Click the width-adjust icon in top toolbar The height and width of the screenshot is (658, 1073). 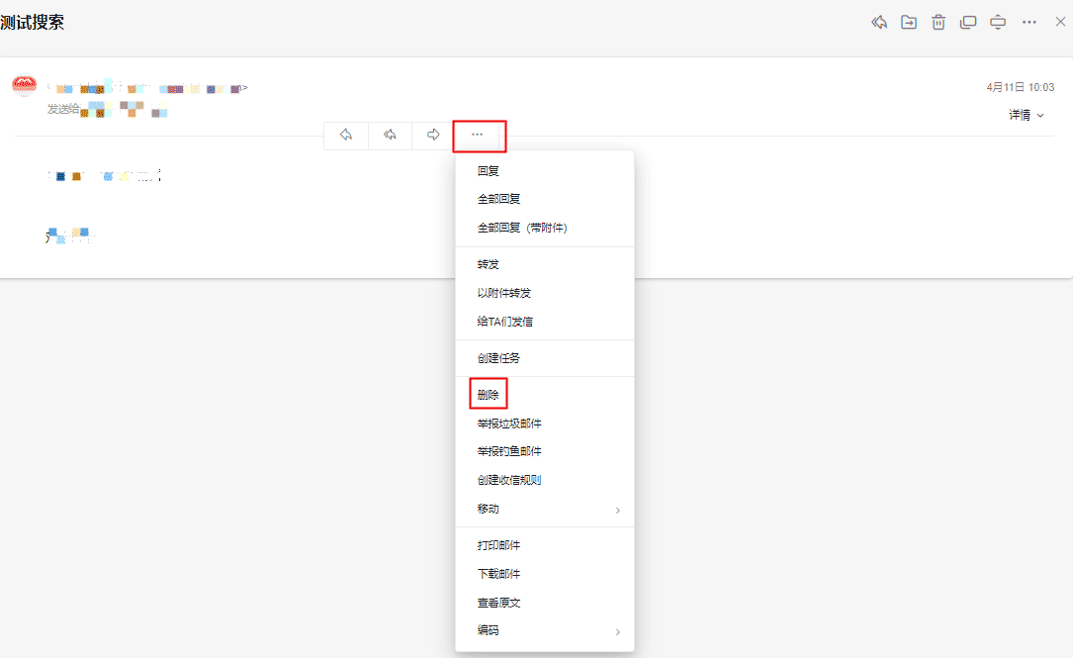pyautogui.click(x=998, y=23)
